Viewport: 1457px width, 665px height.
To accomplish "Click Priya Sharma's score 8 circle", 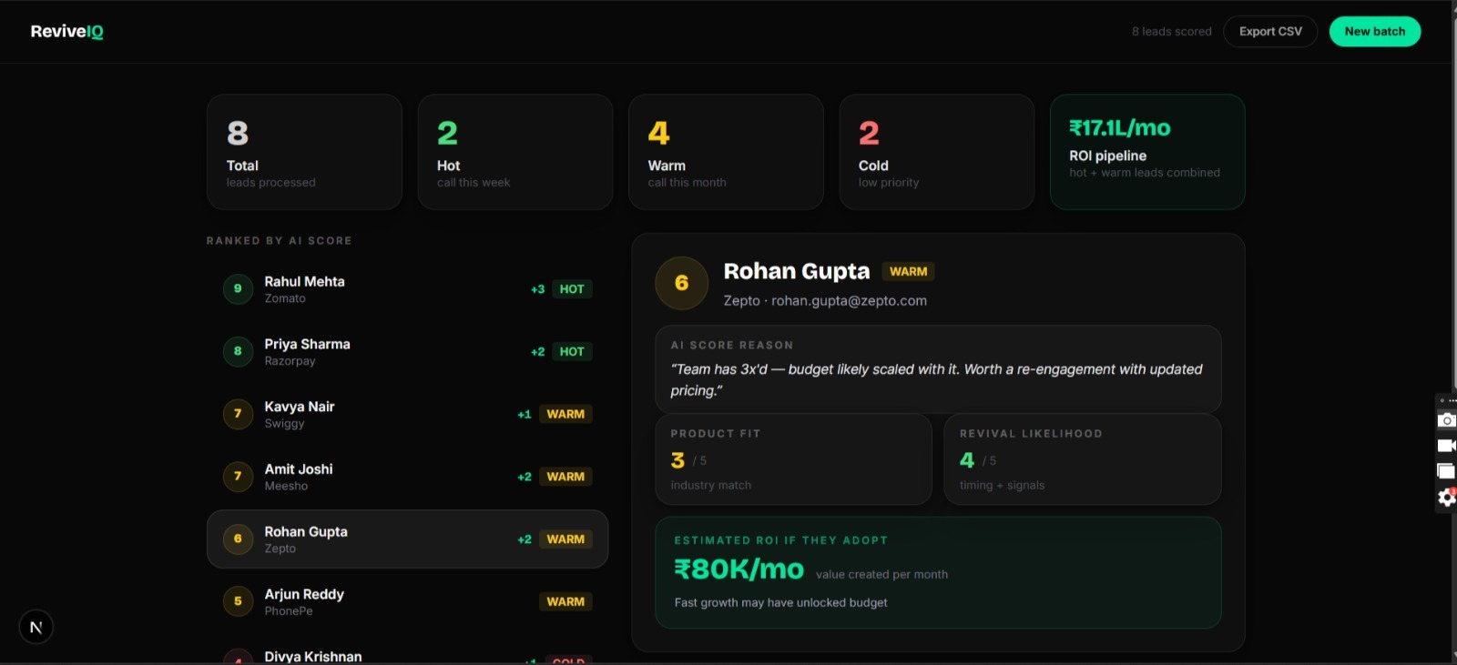I will [x=238, y=351].
